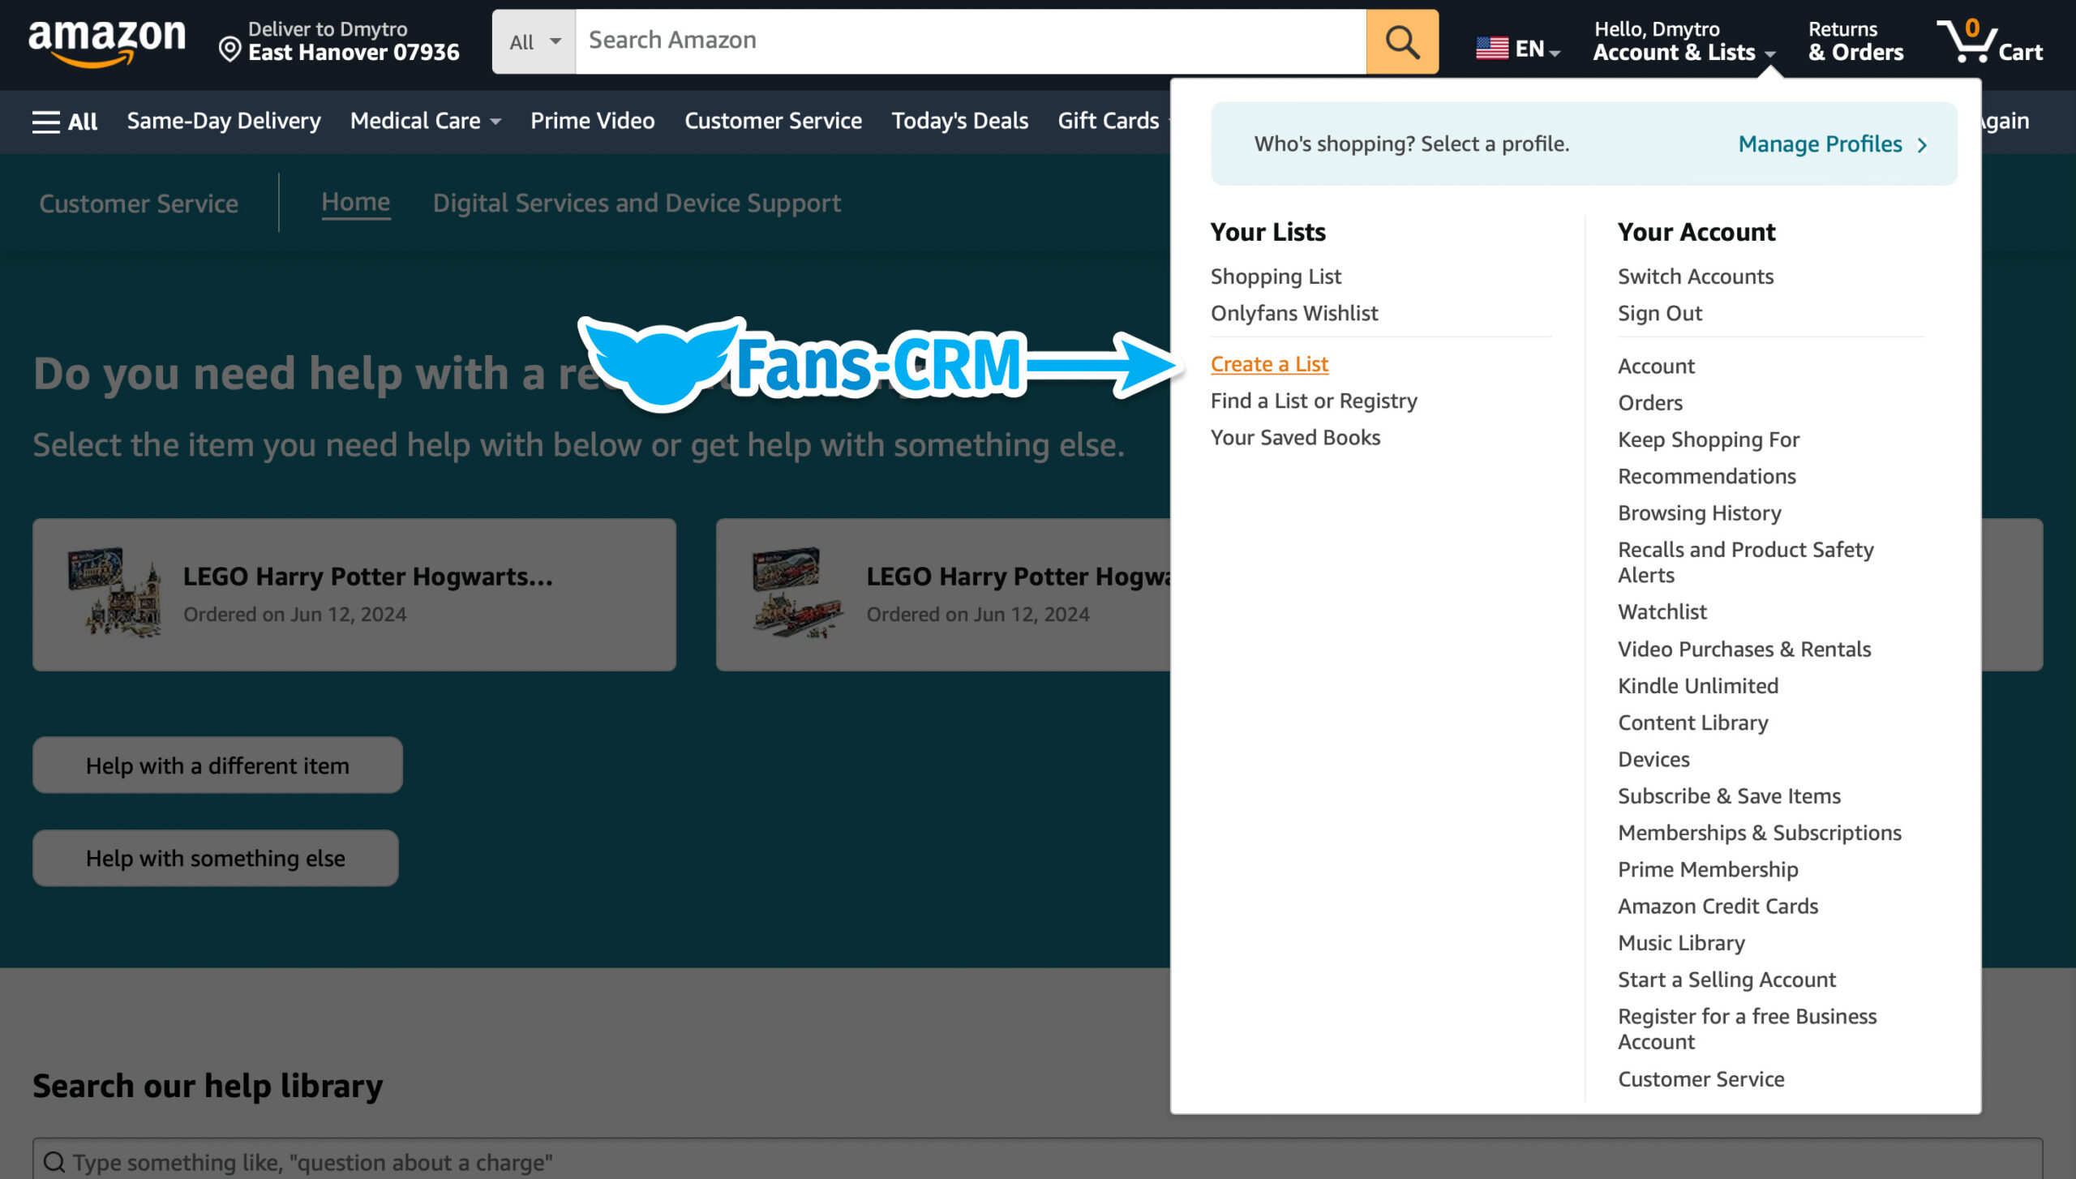Viewport: 2076px width, 1179px height.
Task: Open Devices link
Action: tap(1653, 759)
